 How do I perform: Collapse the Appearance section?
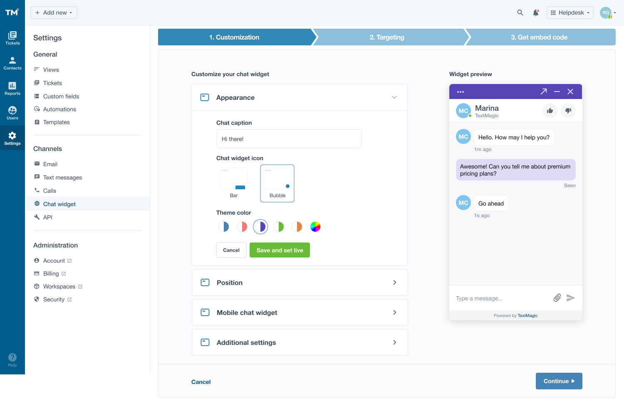pos(394,97)
